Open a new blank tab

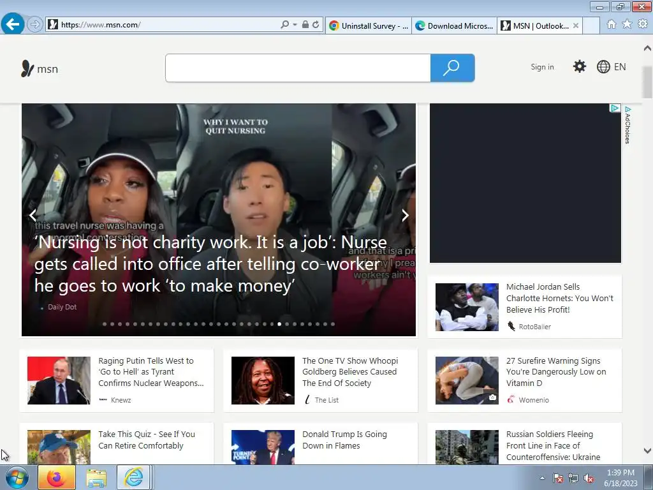pyautogui.click(x=591, y=26)
